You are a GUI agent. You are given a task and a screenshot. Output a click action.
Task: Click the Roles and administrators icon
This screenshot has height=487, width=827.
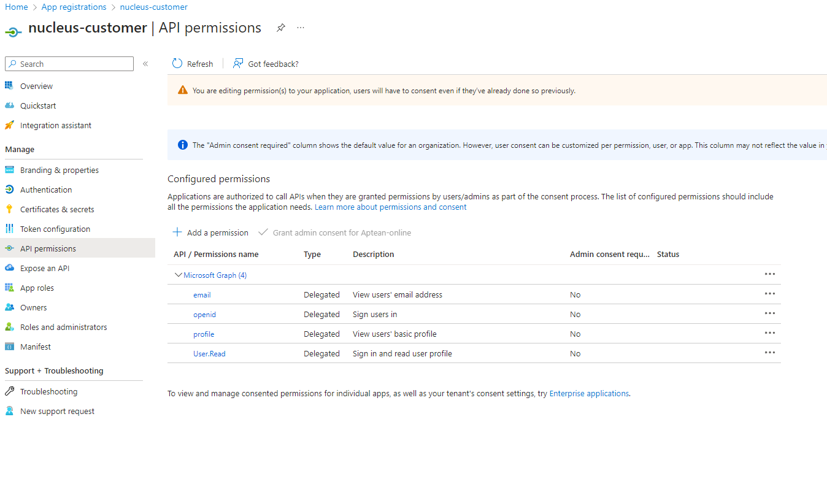pyautogui.click(x=9, y=327)
